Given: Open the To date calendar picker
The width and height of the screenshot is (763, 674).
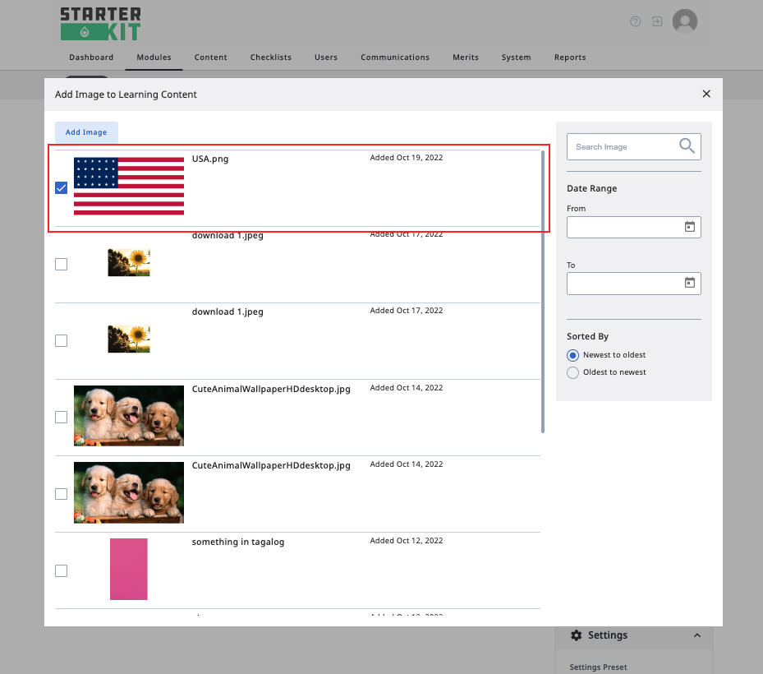Looking at the screenshot, I should tap(690, 283).
